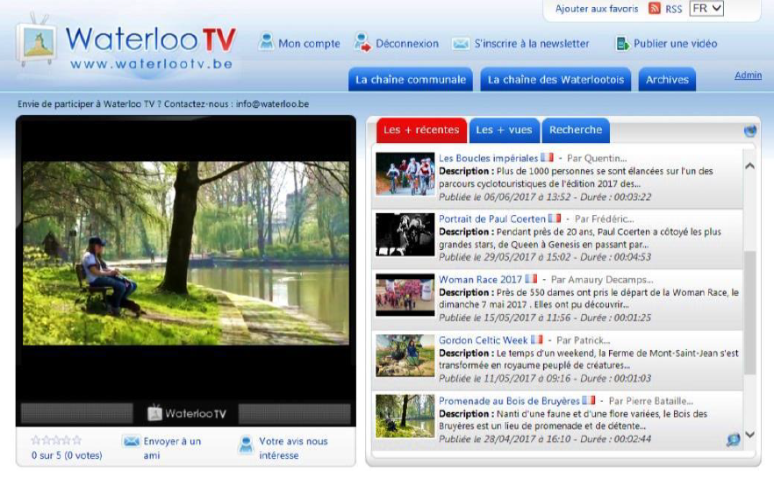Click the magnifier icon at the list's bottom right

pos(733,439)
